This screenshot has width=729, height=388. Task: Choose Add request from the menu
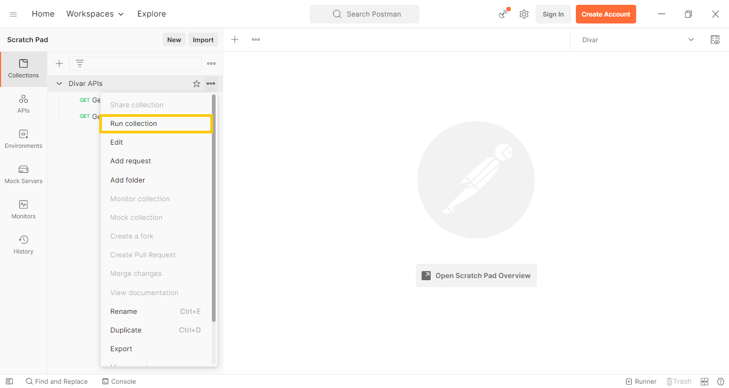[156, 161]
